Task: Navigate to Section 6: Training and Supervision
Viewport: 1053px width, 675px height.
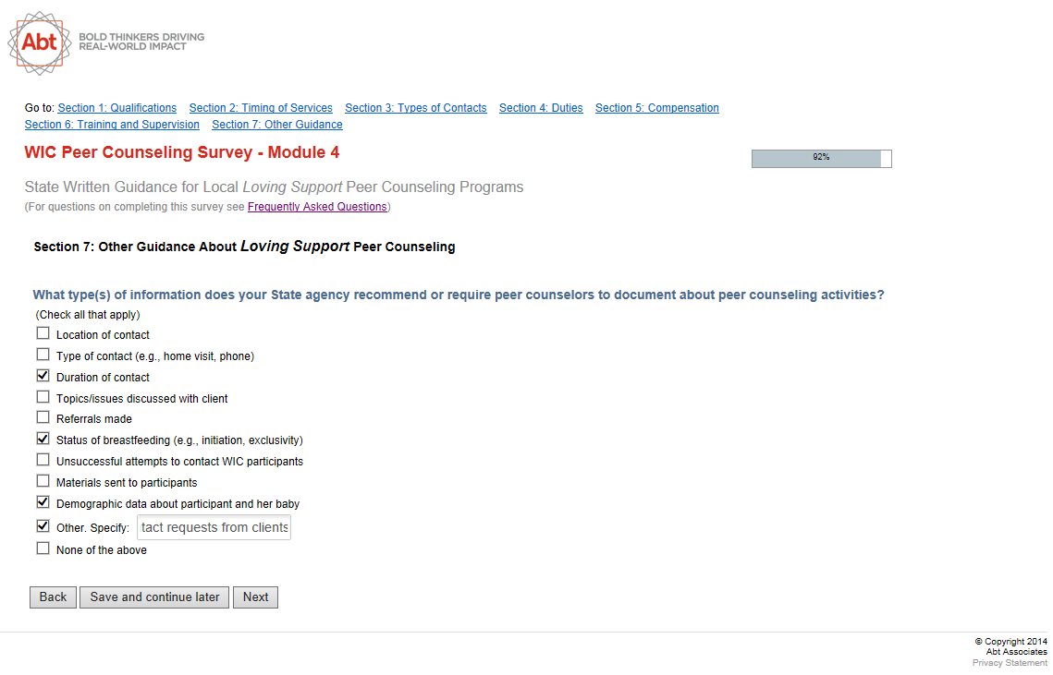Action: [x=112, y=125]
